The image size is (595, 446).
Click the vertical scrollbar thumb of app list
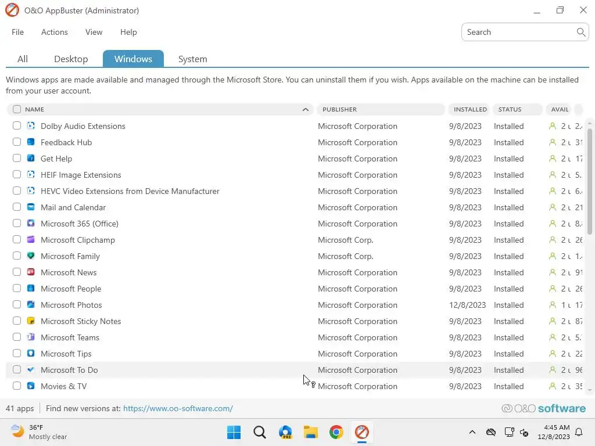click(589, 181)
